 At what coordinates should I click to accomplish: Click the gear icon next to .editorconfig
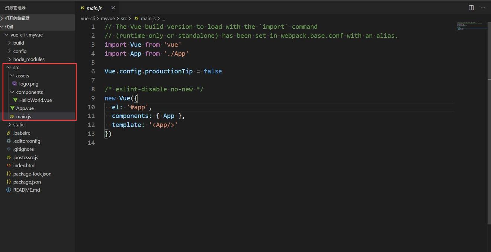point(9,141)
